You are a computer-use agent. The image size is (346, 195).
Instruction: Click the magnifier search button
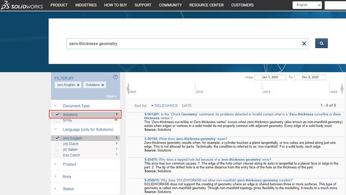pyautogui.click(x=321, y=43)
